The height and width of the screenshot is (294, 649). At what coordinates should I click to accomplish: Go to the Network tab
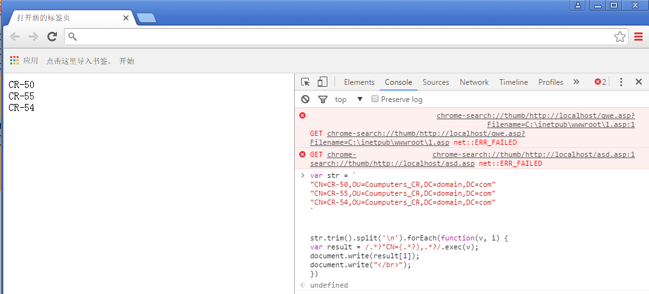coord(474,82)
